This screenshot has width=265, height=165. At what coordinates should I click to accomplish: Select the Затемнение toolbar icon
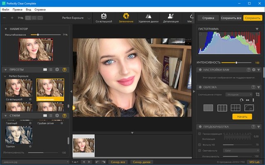126,18
